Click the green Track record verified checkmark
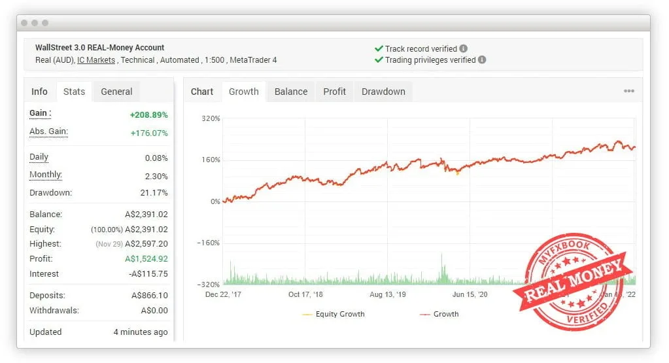 click(379, 48)
